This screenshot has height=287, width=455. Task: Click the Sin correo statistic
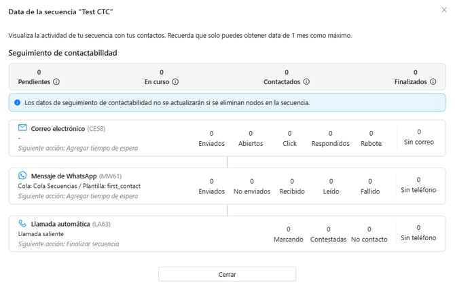point(419,137)
